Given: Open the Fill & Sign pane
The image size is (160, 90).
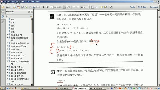Looking at the screenshot, I should (142, 7).
